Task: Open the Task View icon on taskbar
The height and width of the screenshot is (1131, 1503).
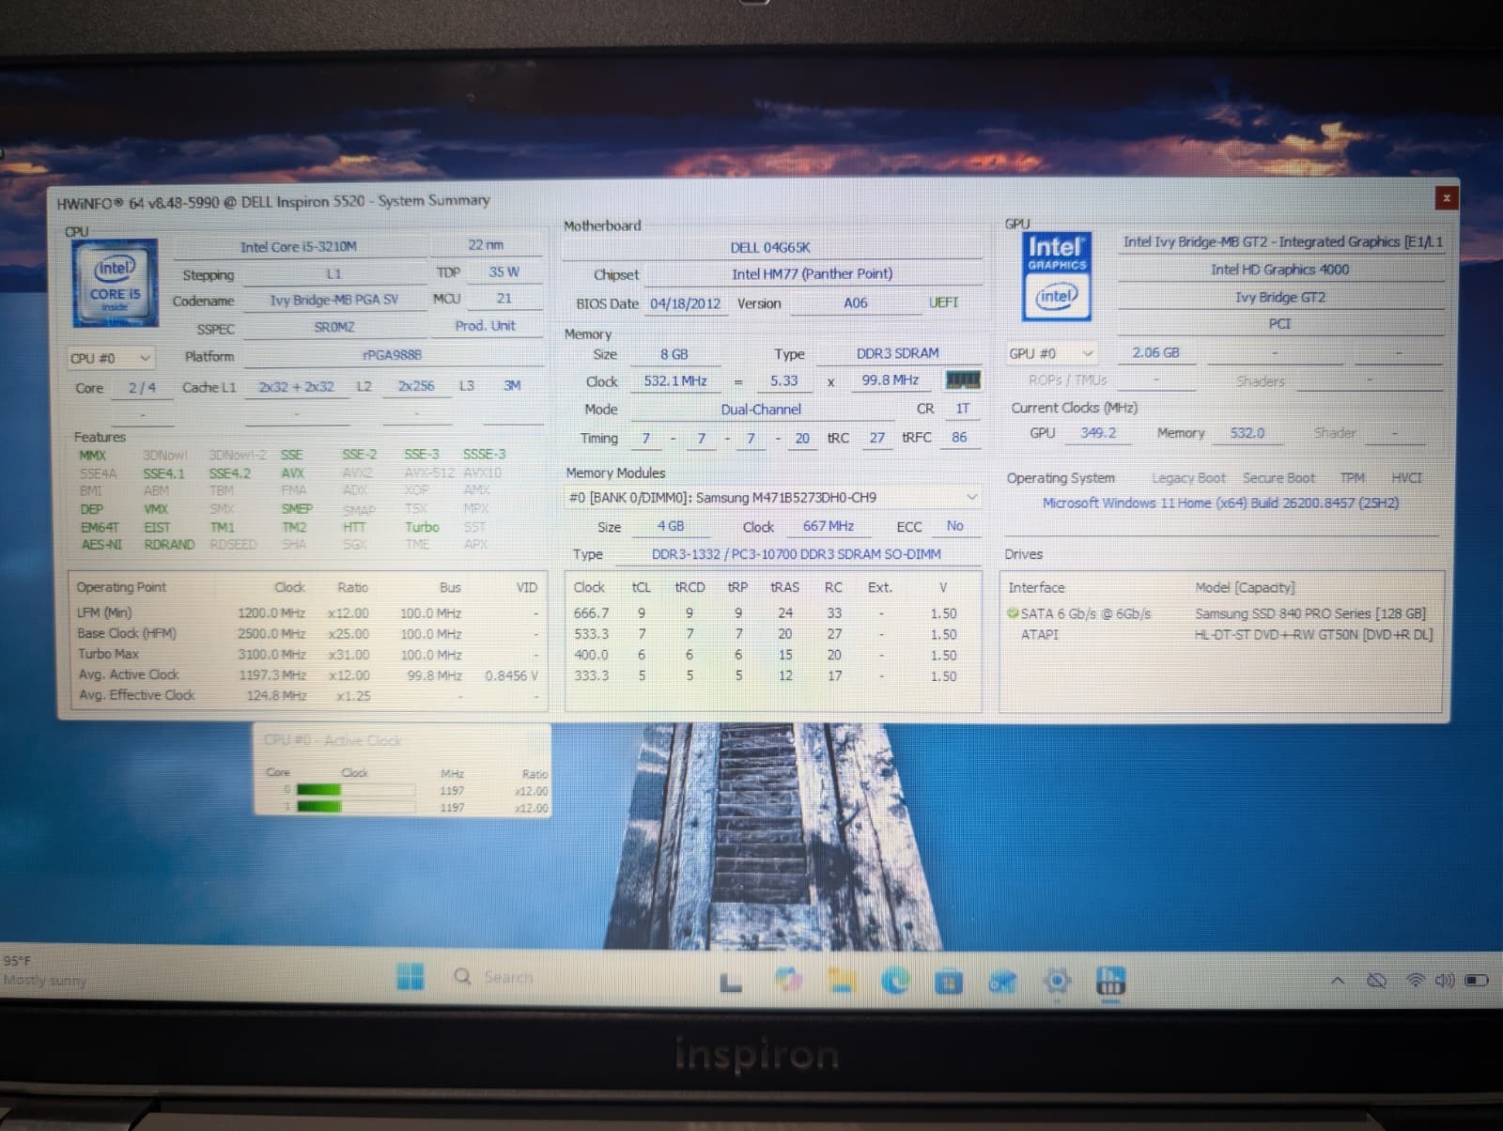Action: 731,983
